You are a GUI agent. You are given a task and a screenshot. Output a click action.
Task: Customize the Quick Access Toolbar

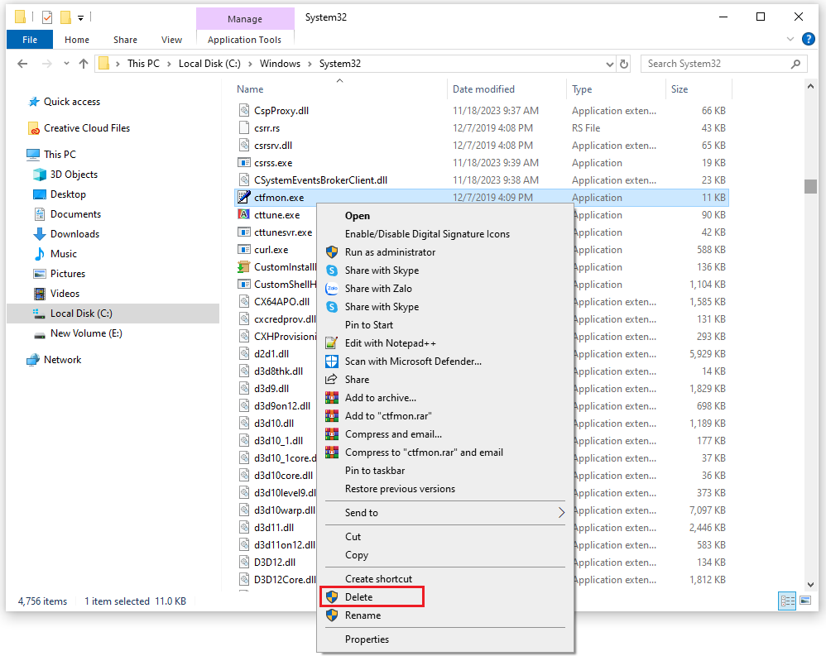79,17
